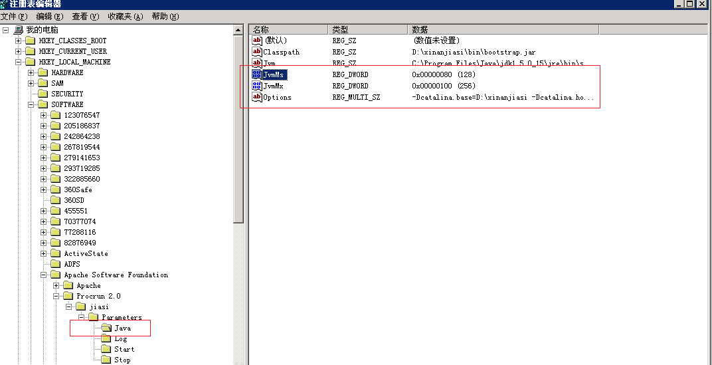712x365 pixels.
Task: Click the Jvm string value icon
Action: coord(257,62)
